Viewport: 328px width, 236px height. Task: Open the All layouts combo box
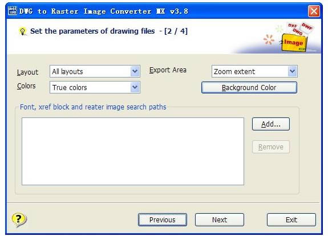click(x=95, y=71)
